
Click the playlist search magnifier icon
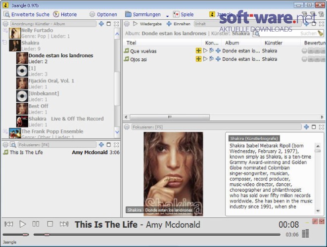click(x=13, y=145)
